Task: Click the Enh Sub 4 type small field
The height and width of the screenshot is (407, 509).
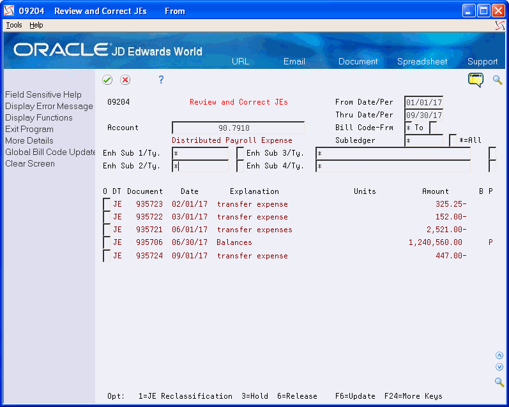Action: [492, 166]
